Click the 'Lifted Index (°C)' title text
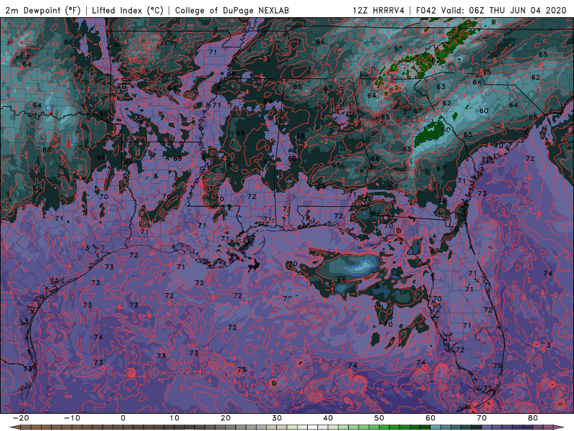This screenshot has width=574, height=431. [x=128, y=10]
